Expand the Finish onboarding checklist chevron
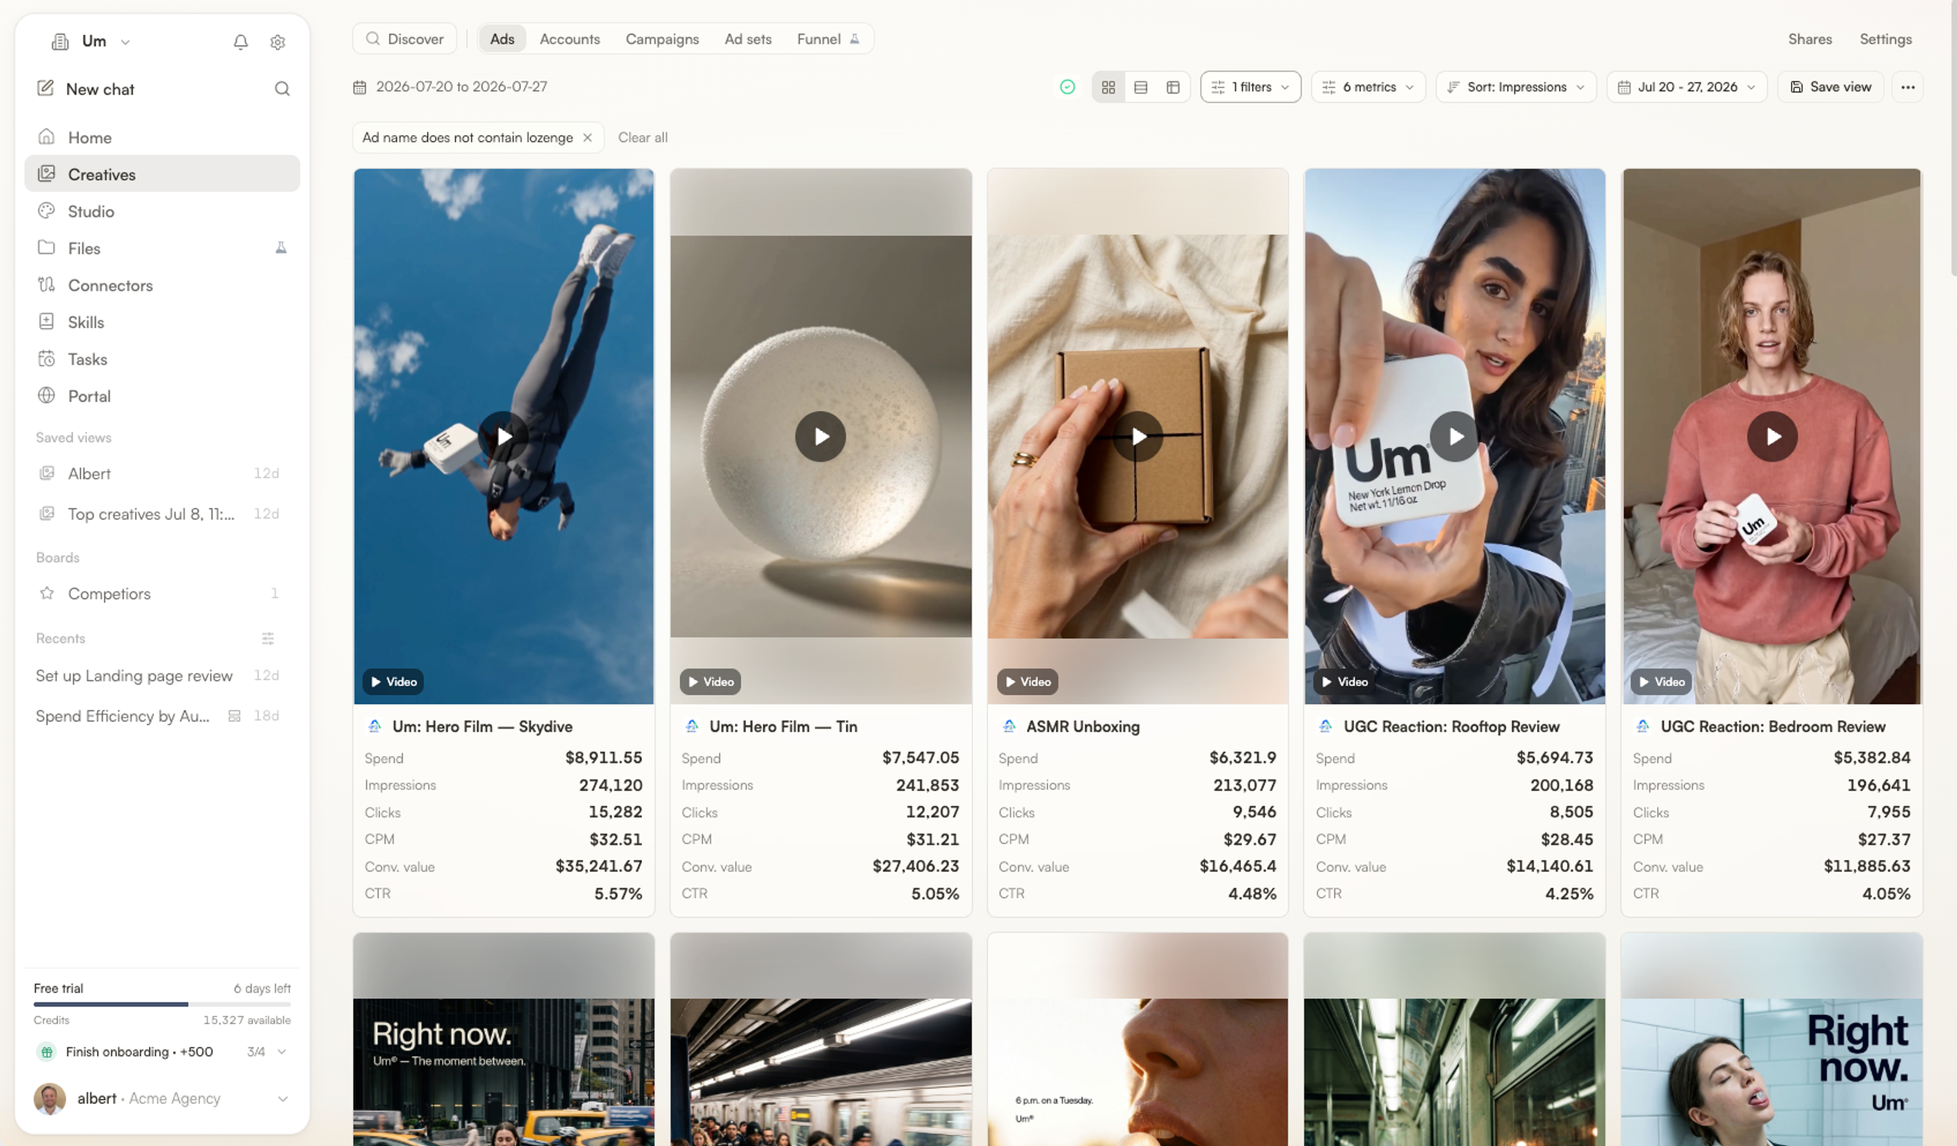The width and height of the screenshot is (1957, 1146). coord(282,1051)
